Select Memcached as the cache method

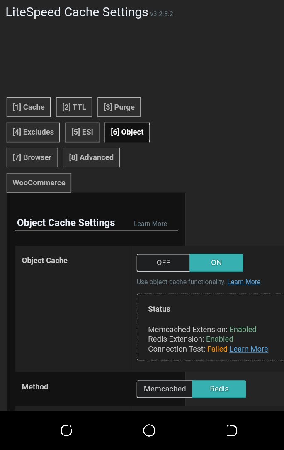pos(165,389)
